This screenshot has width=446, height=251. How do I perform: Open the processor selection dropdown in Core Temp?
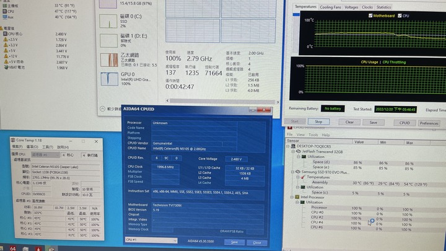tap(45, 155)
